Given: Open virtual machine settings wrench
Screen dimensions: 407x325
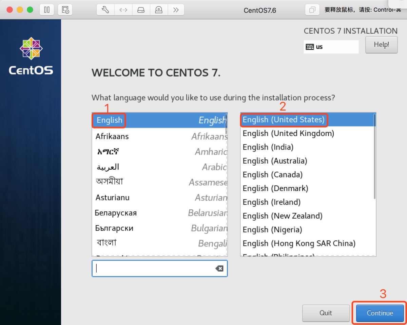Looking at the screenshot, I should [105, 10].
